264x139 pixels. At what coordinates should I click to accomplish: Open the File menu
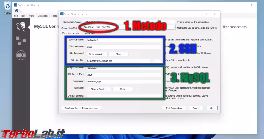pos(16,16)
